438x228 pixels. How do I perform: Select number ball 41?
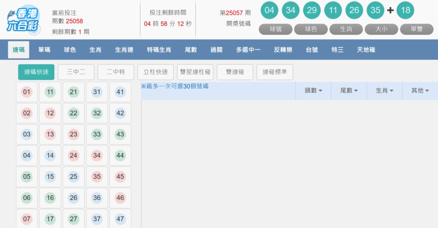120,92
